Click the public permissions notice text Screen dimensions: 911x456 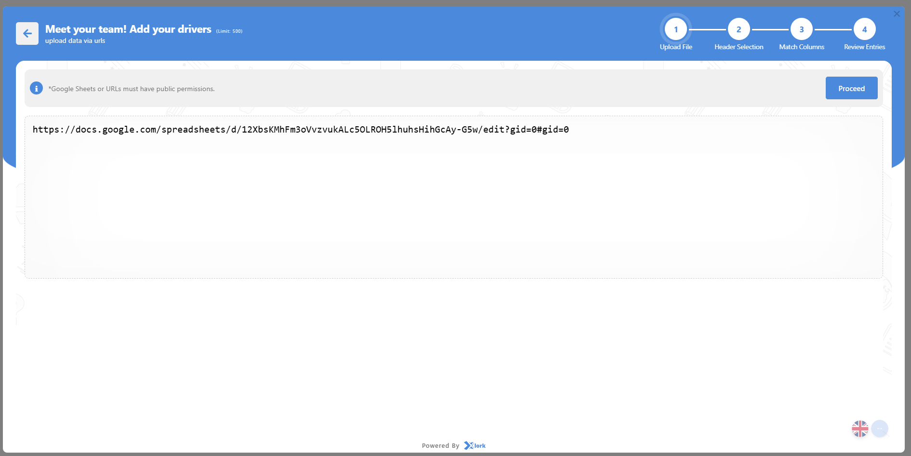coord(132,89)
